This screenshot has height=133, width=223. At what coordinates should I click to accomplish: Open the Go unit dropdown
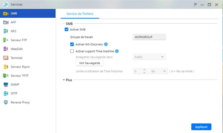click(x=159, y=71)
